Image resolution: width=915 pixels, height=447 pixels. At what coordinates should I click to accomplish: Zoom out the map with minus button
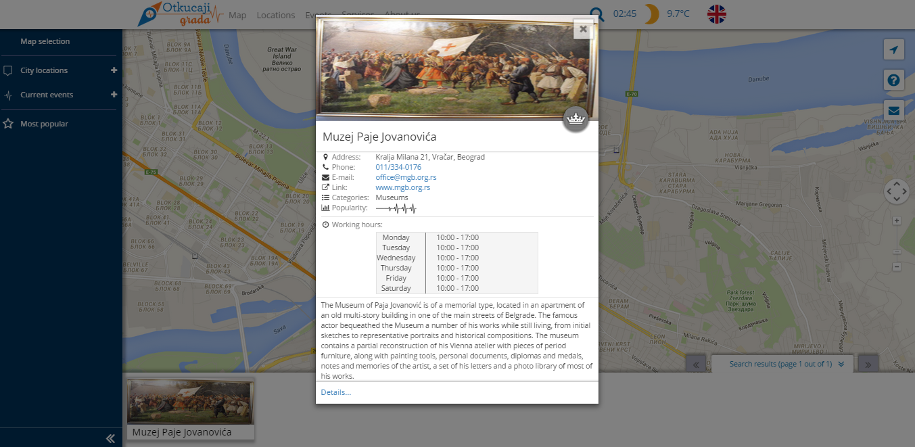(897, 266)
